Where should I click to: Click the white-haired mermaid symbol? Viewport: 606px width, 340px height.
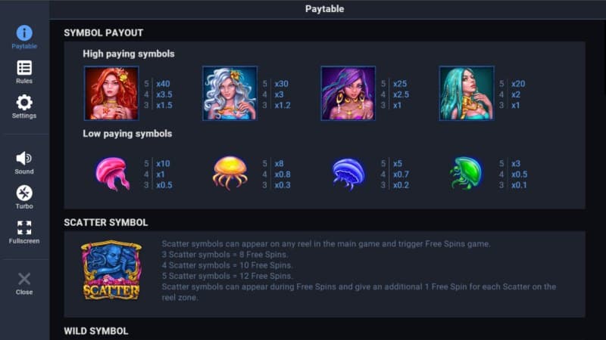(230, 93)
